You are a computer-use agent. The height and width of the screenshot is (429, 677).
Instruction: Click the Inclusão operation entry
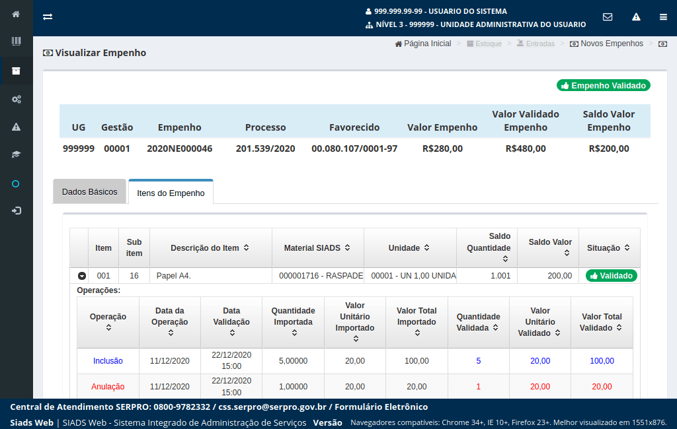108,361
